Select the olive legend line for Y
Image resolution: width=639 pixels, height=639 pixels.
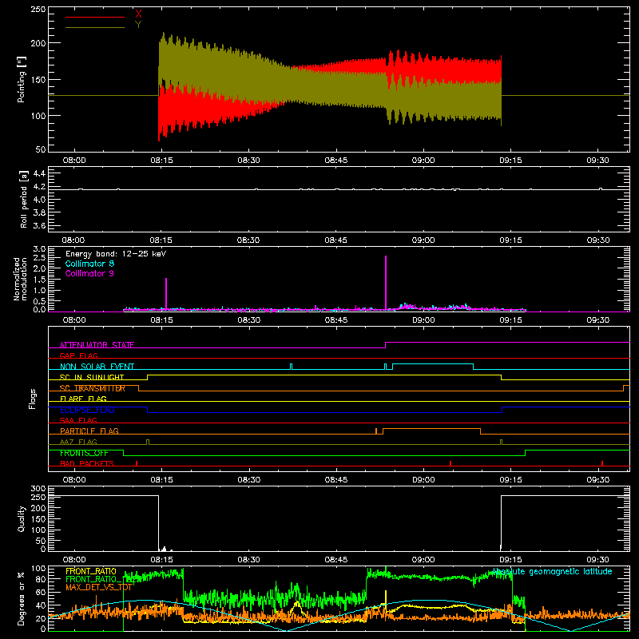pyautogui.click(x=95, y=27)
